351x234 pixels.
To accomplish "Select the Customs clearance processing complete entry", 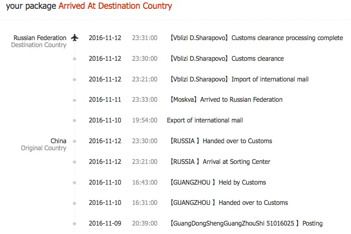I will [x=256, y=38].
